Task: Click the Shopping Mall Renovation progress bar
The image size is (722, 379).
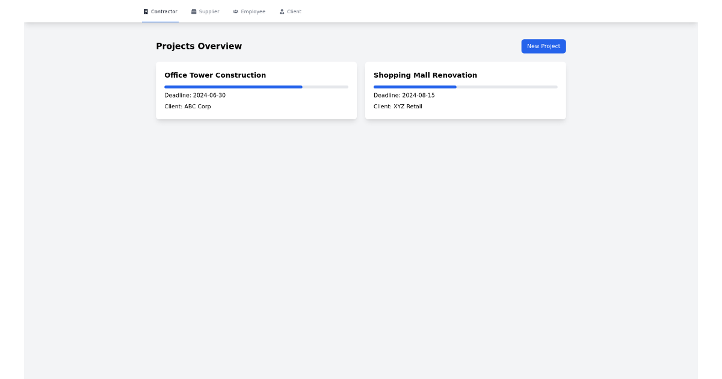Action: click(x=465, y=87)
